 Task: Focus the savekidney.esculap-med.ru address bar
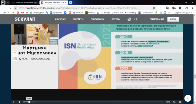(79, 8)
